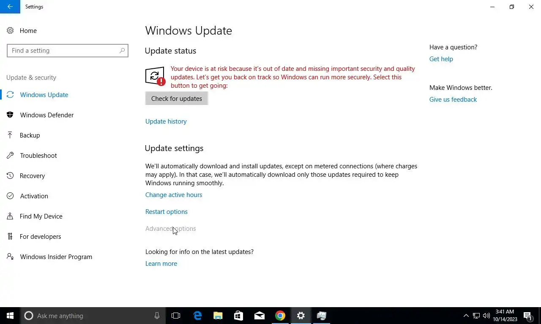
Task: Minimize the Settings window
Action: (492, 7)
